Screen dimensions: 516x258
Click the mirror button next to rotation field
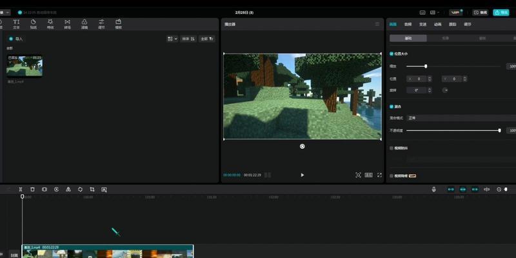pyautogui.click(x=445, y=90)
